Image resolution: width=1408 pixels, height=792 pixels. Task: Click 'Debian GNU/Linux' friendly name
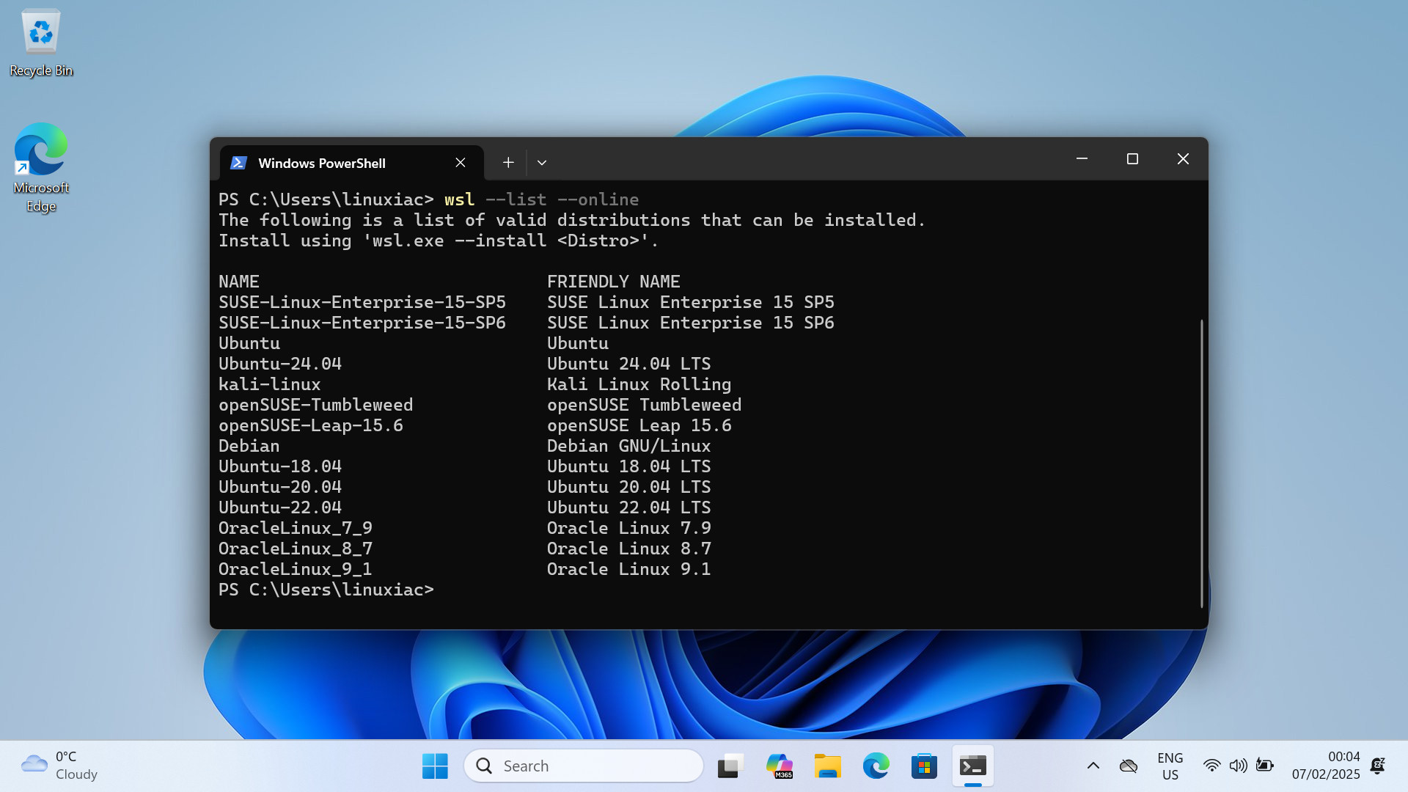[x=629, y=446]
